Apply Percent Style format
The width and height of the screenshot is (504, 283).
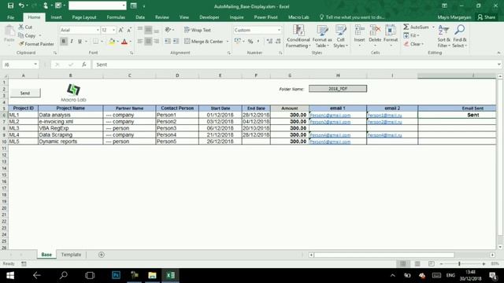pos(250,41)
